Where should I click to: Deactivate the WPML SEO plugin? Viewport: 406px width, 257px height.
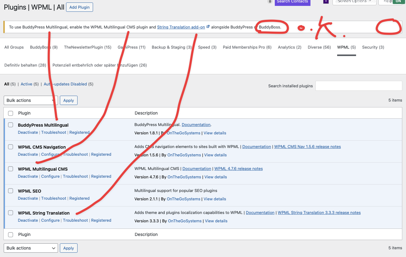click(28, 198)
